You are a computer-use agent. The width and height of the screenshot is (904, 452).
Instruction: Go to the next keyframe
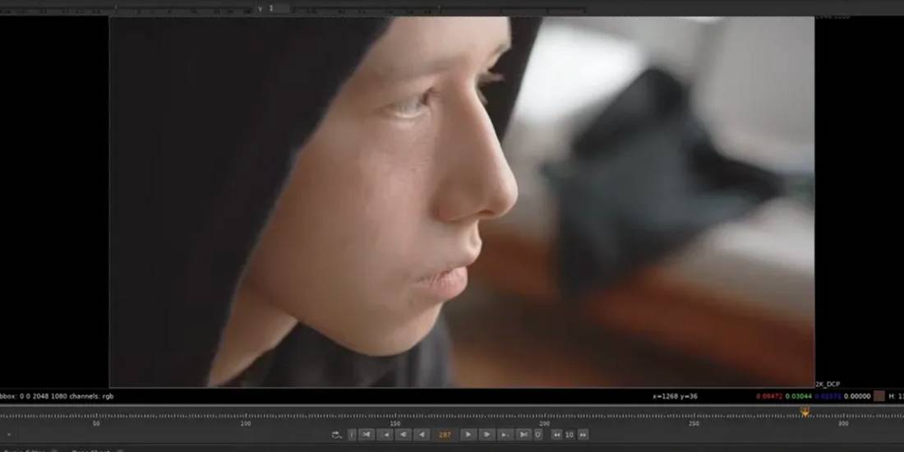(505, 435)
